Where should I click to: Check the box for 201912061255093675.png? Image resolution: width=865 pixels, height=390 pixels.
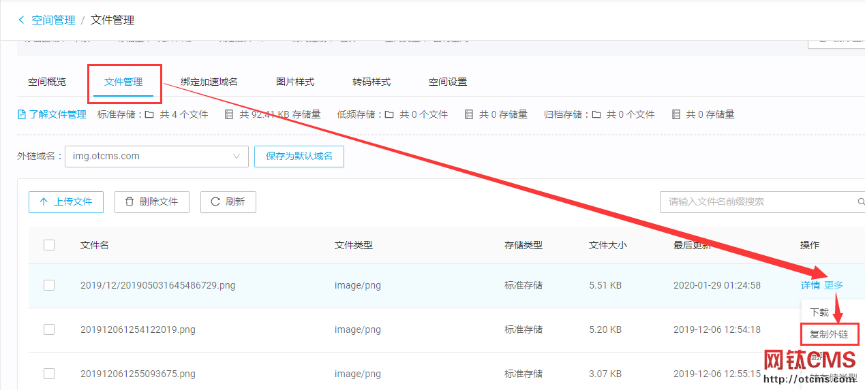click(x=49, y=374)
